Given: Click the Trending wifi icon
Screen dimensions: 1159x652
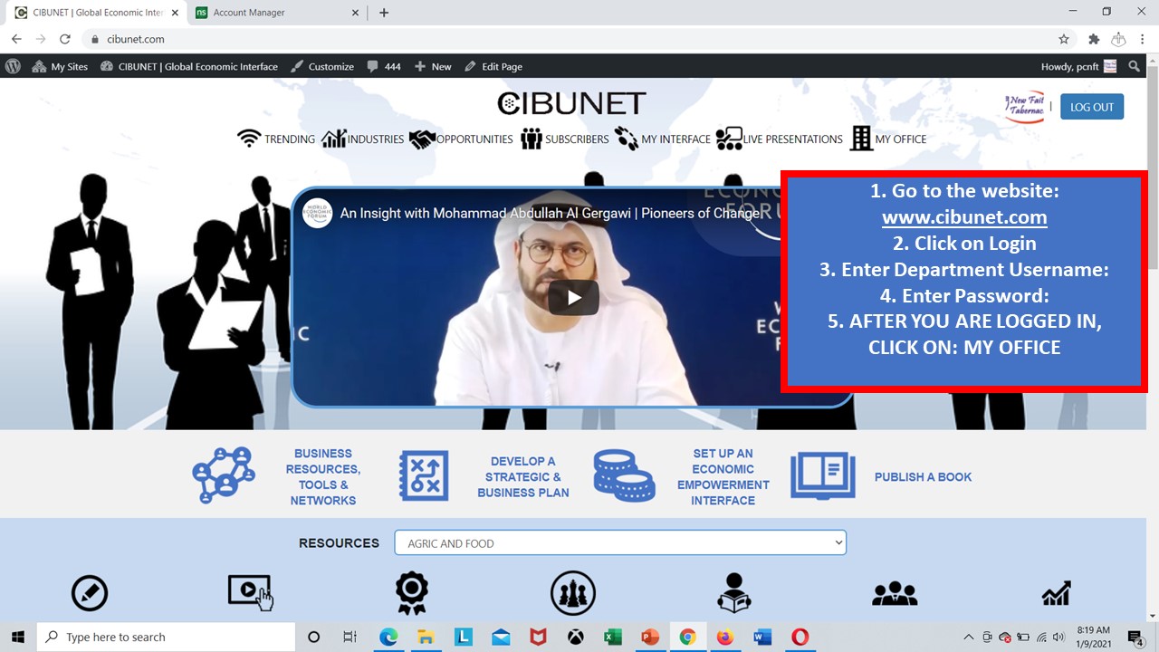Looking at the screenshot, I should (x=249, y=139).
